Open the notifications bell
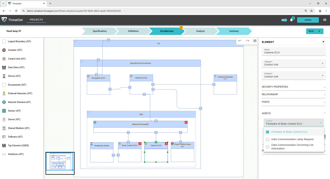The width and height of the screenshot is (330, 179). (291, 20)
